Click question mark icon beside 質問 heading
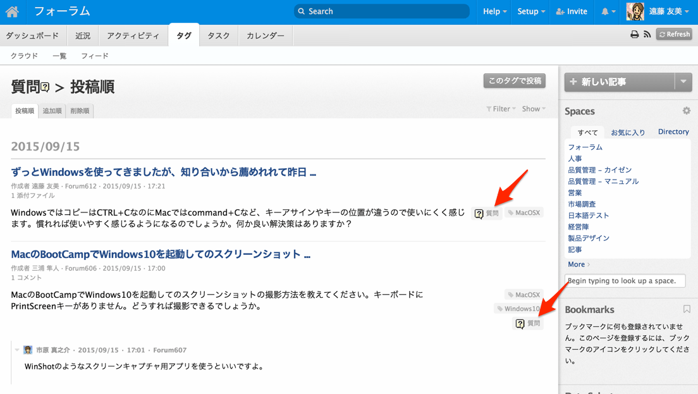The width and height of the screenshot is (698, 394). coord(45,87)
